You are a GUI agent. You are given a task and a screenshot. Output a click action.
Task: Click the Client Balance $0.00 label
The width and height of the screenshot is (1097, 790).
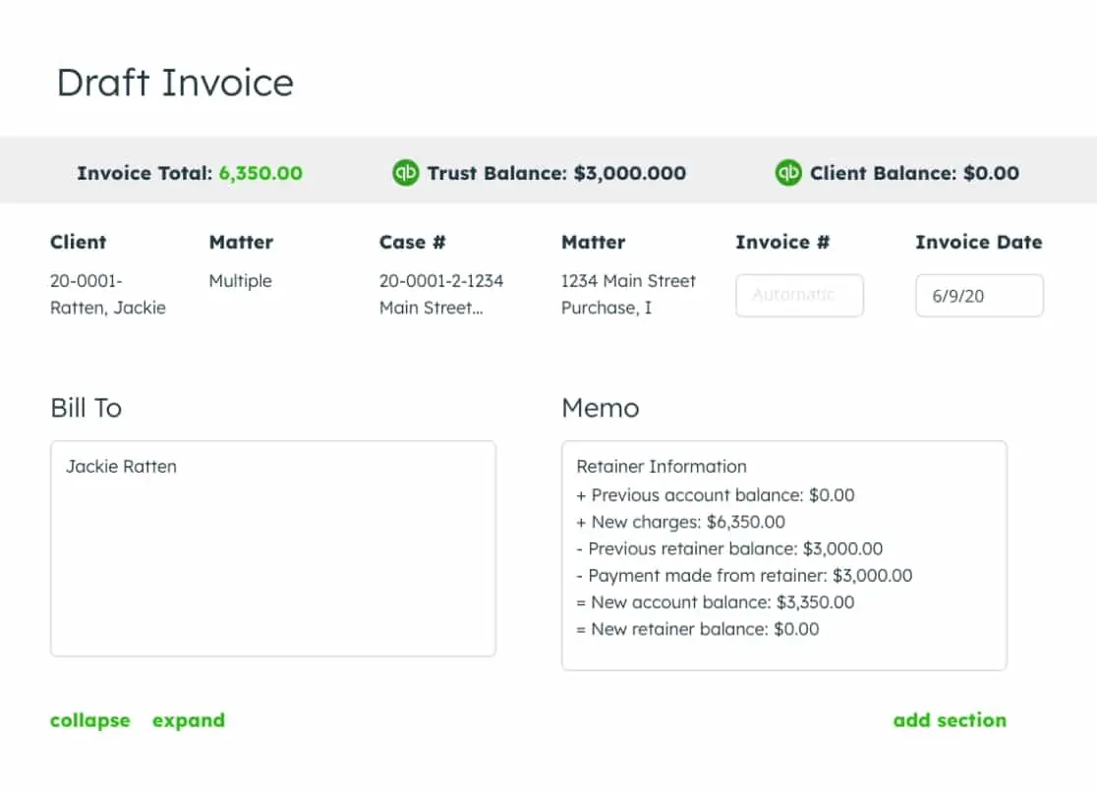914,173
